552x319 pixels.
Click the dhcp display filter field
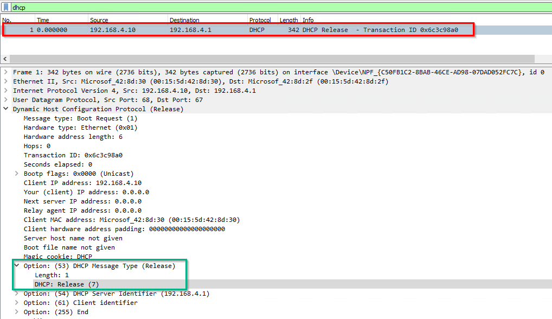click(281, 8)
